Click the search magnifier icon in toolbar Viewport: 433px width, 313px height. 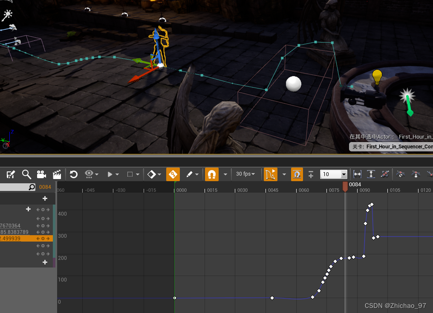coord(26,174)
